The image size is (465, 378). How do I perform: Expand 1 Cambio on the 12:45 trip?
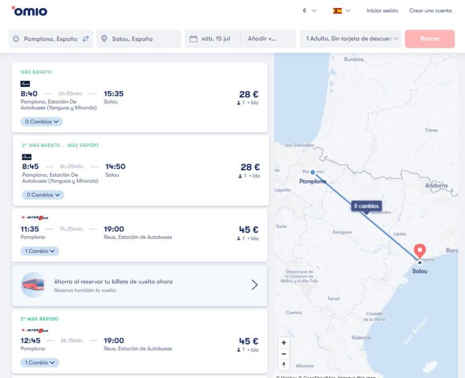40,362
